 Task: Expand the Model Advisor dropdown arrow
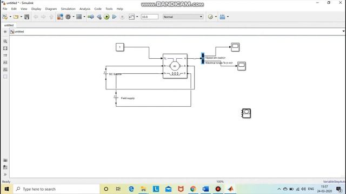(x=216, y=17)
